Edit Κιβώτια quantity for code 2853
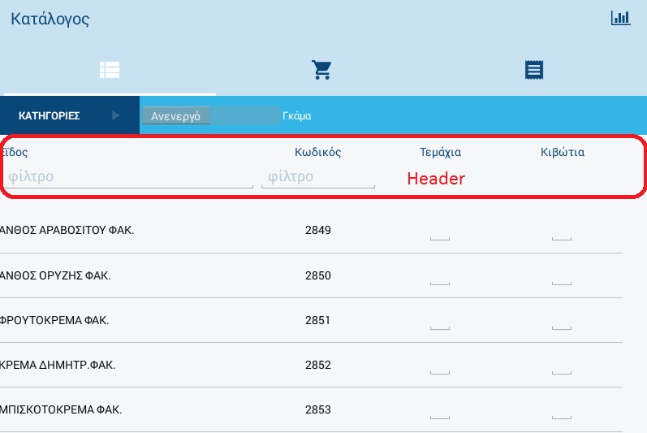 (x=562, y=410)
